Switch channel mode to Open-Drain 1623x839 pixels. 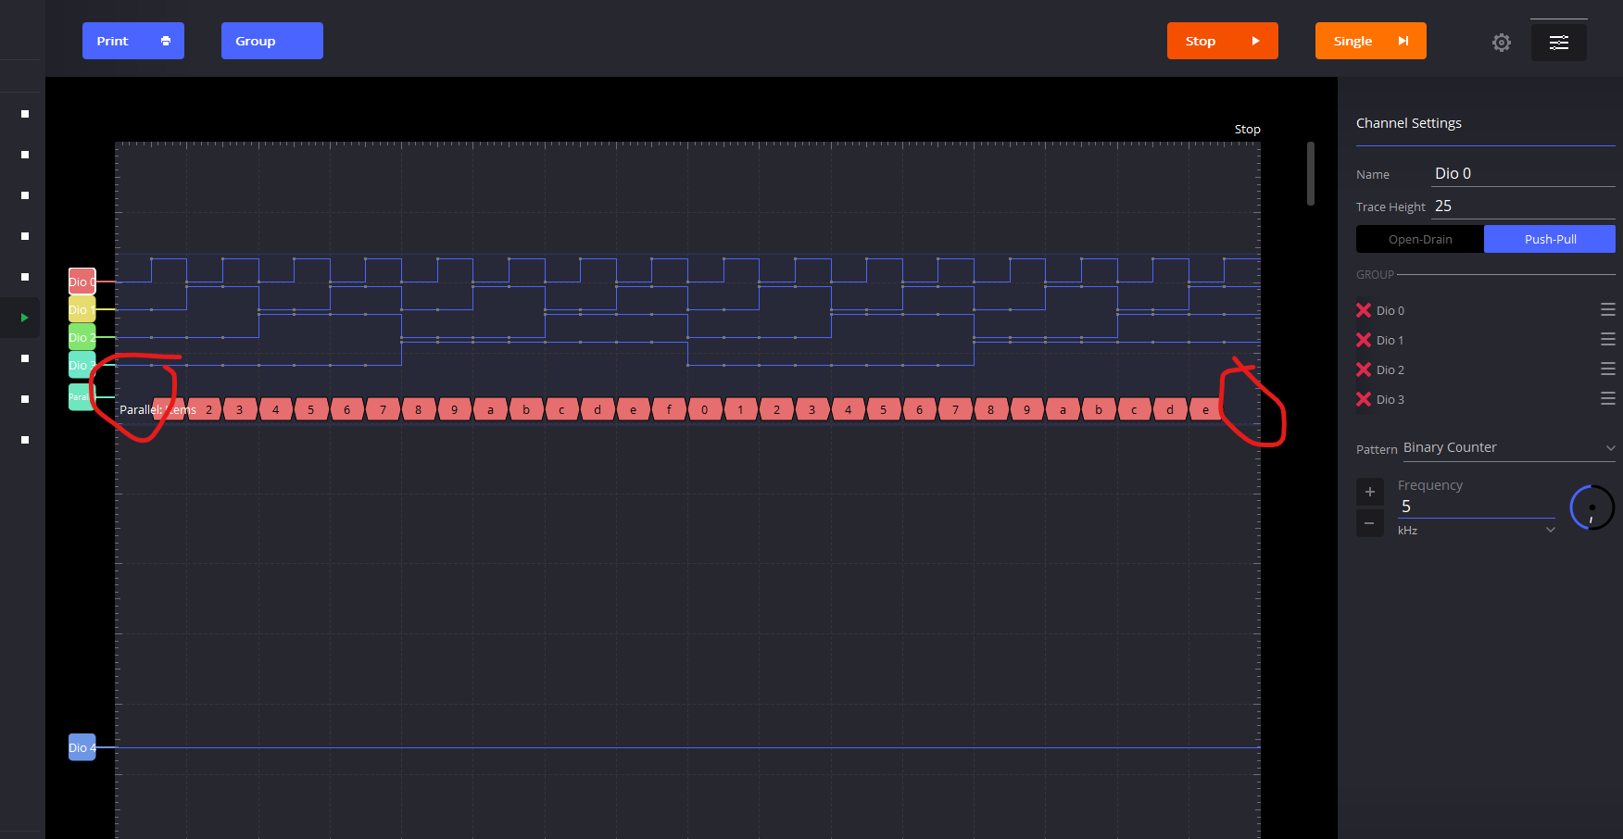1418,239
